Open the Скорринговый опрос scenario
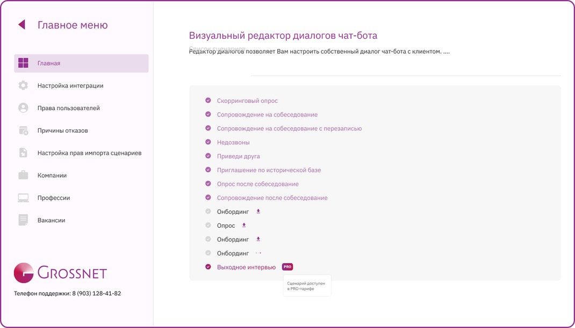 [247, 101]
